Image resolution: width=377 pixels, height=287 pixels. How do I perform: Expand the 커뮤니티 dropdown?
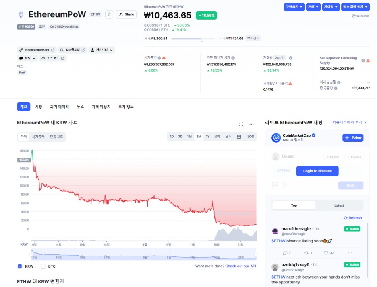point(102,50)
